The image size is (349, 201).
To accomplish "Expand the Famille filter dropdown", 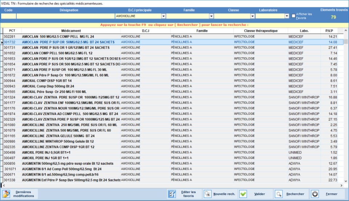I will (x=211, y=16).
